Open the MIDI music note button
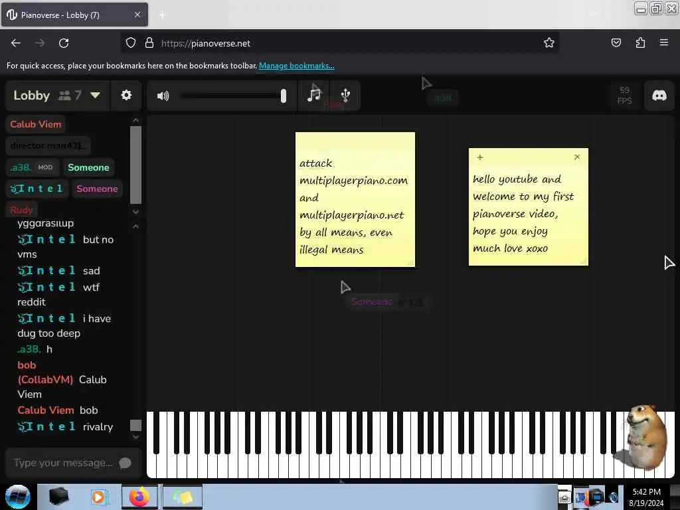Viewport: 680px width, 510px height. click(x=314, y=95)
